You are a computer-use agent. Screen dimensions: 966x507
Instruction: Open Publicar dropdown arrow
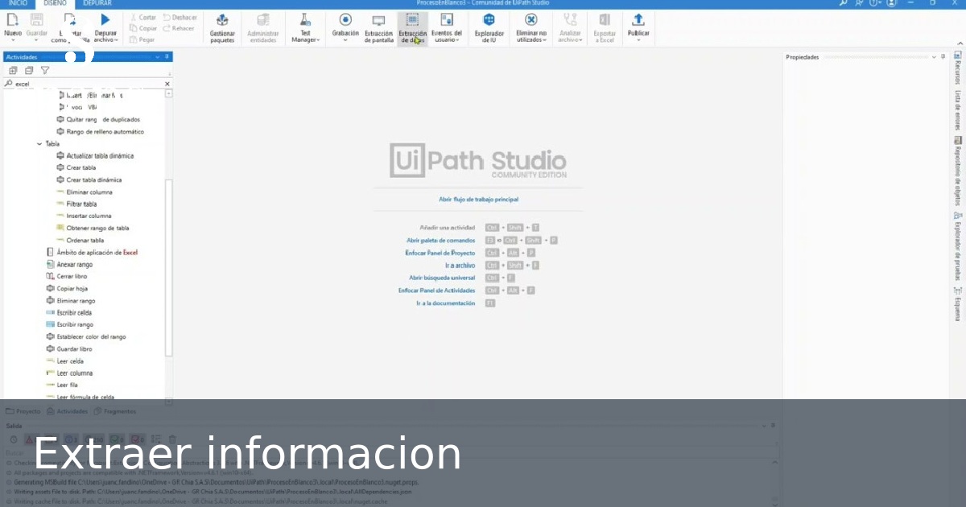pyautogui.click(x=638, y=40)
